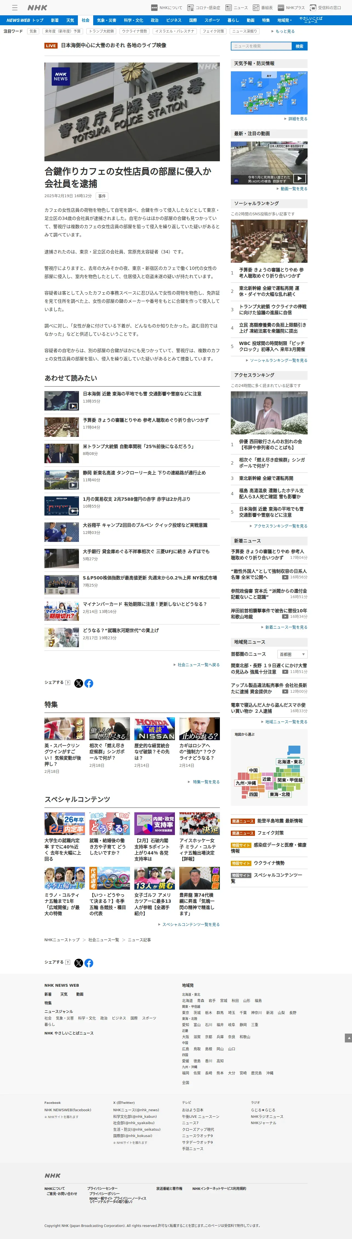Screen dimensions: 352x1239
Task: Click the video icon beside 岸田前首相襲撃事件 item
Action: [285, 616]
